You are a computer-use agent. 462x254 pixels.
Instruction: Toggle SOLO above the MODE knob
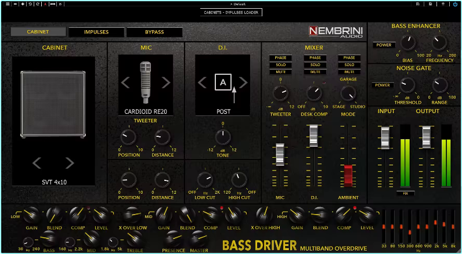(349, 65)
